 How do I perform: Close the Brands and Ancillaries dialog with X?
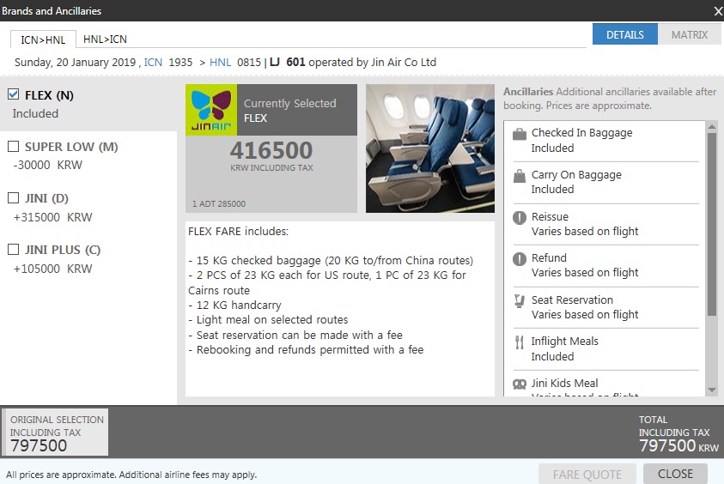pyautogui.click(x=718, y=11)
